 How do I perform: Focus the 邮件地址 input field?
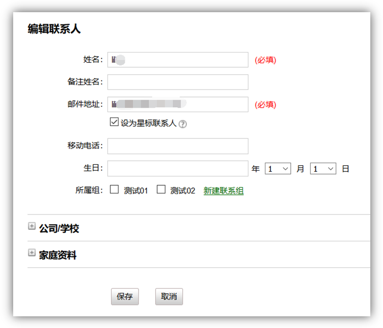(178, 104)
